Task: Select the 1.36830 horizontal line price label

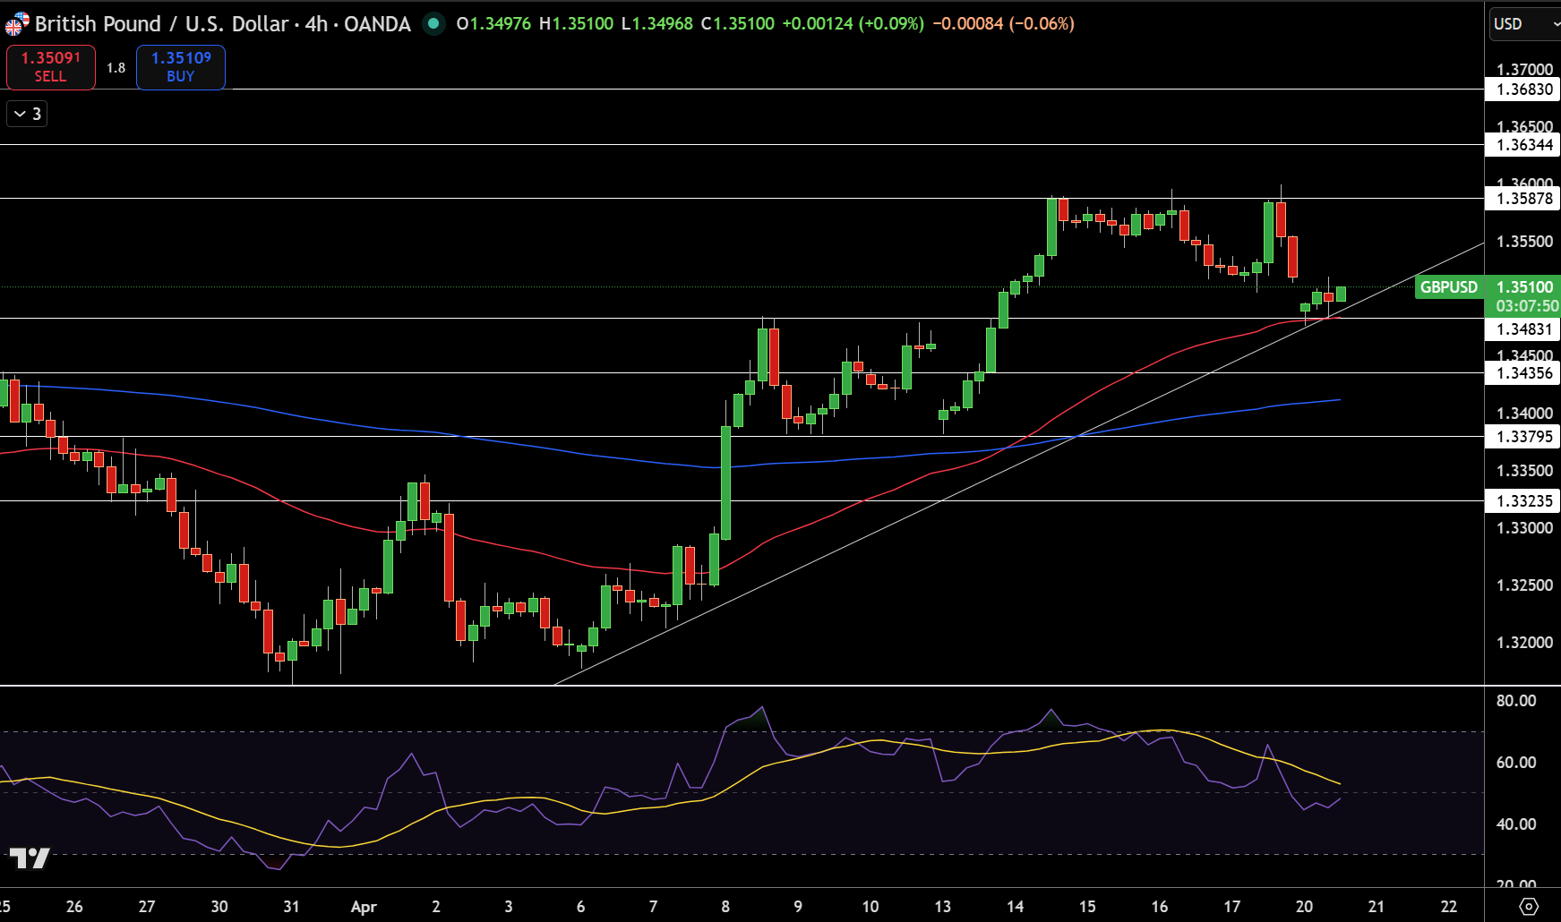Action: 1522,90
